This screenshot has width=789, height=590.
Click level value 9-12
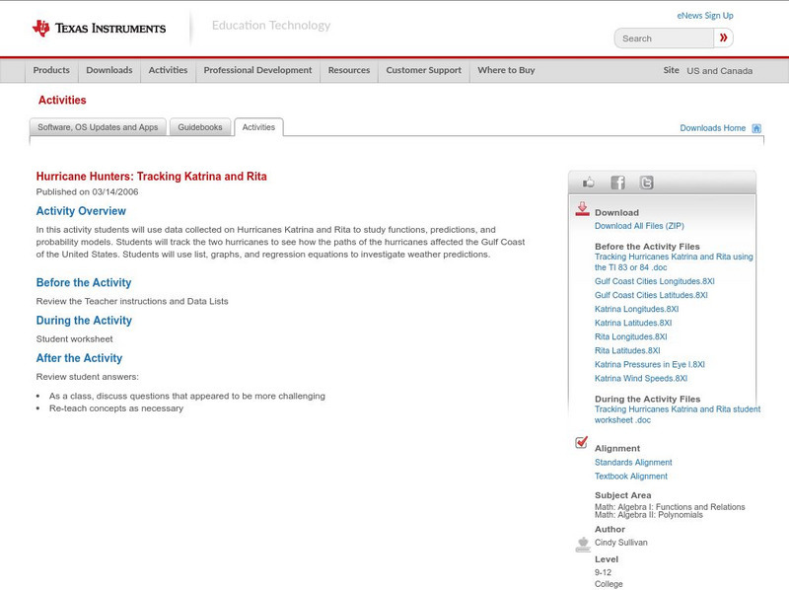603,573
